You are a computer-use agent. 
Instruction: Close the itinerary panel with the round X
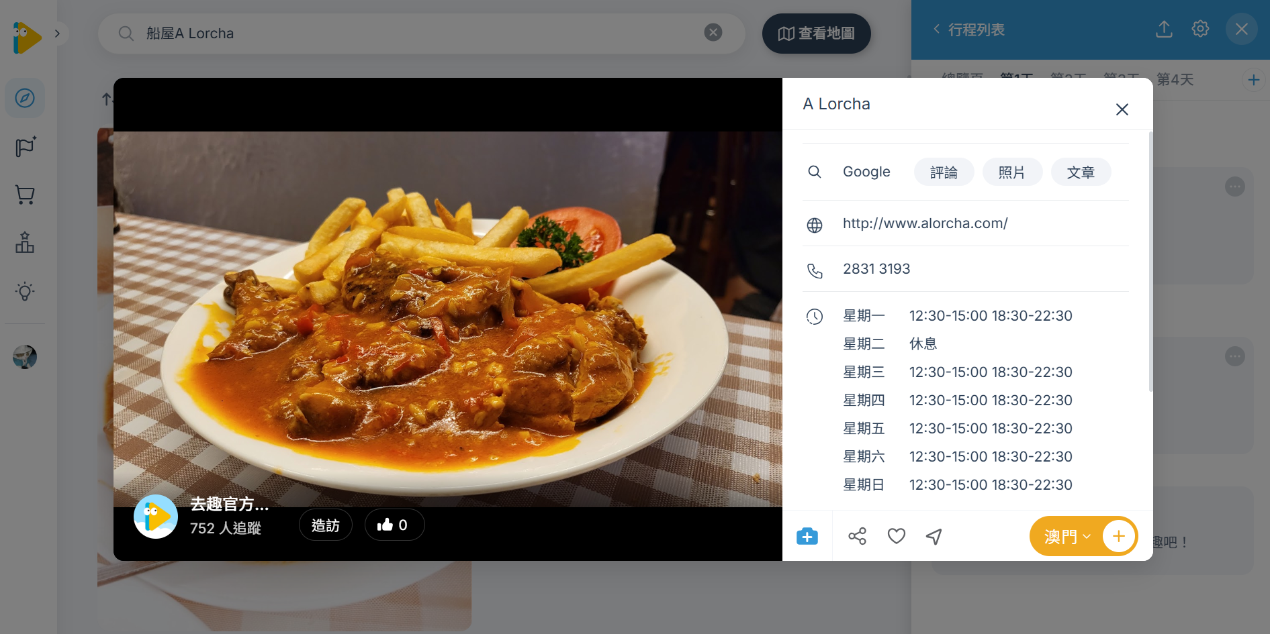click(1241, 30)
